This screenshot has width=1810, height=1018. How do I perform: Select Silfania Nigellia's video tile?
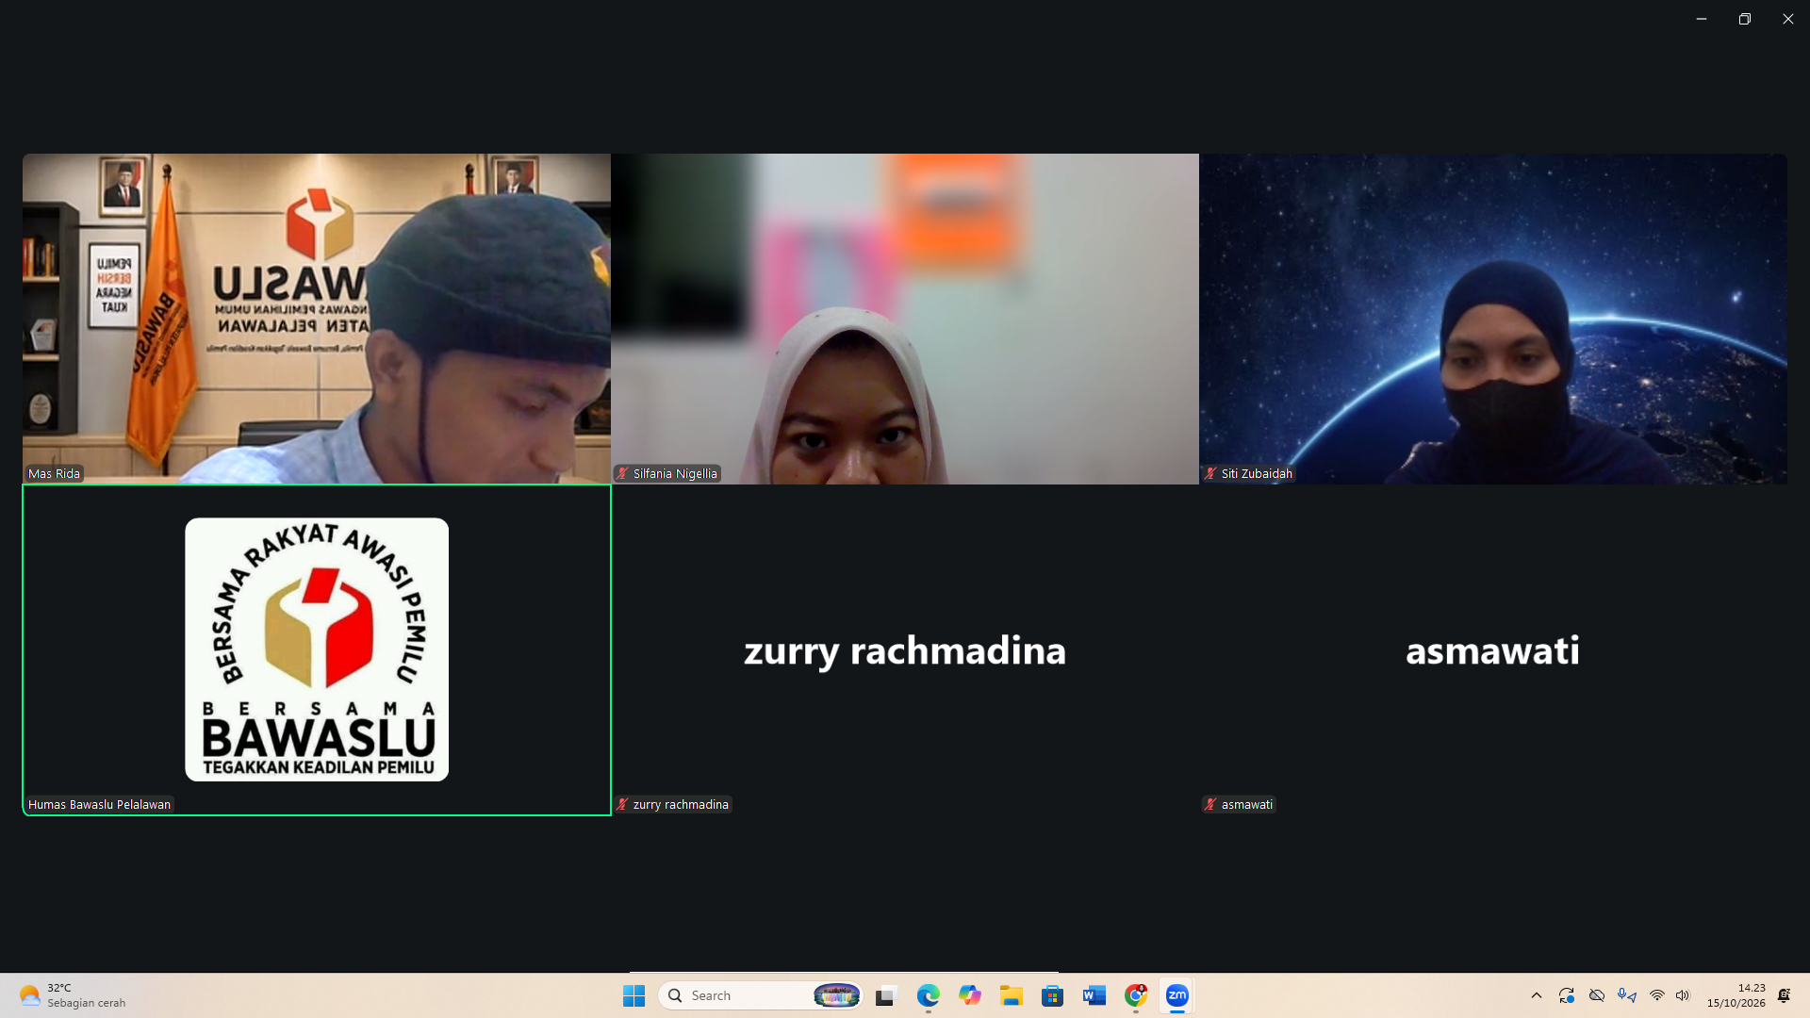[x=905, y=319]
